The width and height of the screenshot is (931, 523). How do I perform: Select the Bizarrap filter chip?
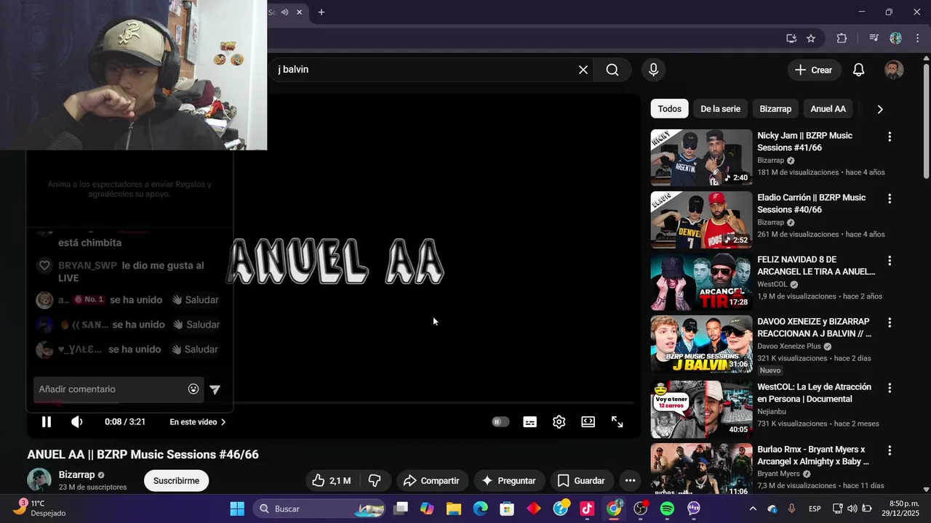pyautogui.click(x=775, y=109)
